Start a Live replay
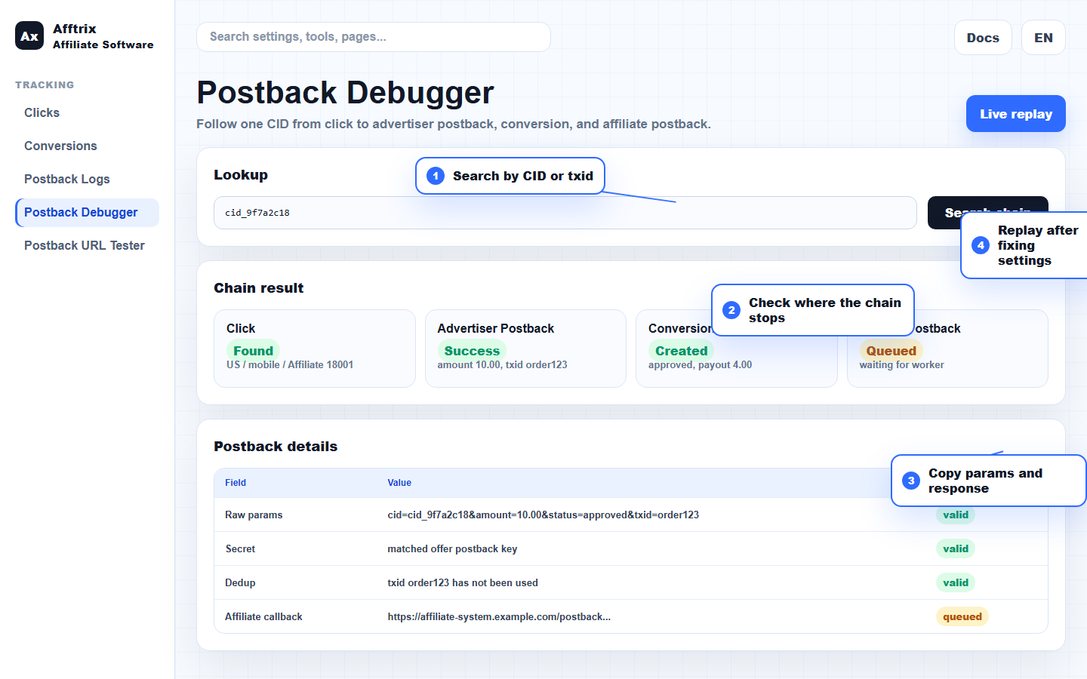Viewport: 1087px width, 679px height. pyautogui.click(x=1016, y=114)
